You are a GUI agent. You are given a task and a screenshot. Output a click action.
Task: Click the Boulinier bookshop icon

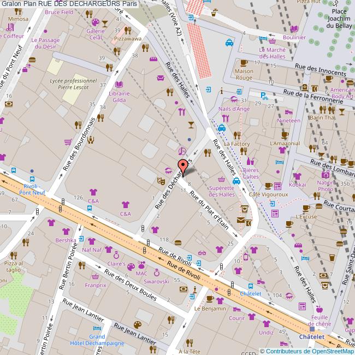pos(294,29)
